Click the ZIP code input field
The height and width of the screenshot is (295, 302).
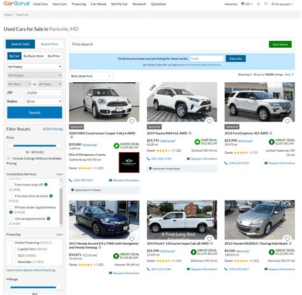coord(44,93)
